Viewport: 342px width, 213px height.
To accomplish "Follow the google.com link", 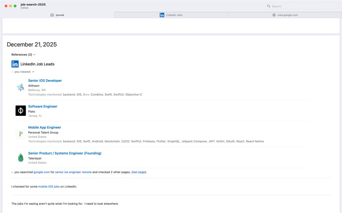I will 41,172.
